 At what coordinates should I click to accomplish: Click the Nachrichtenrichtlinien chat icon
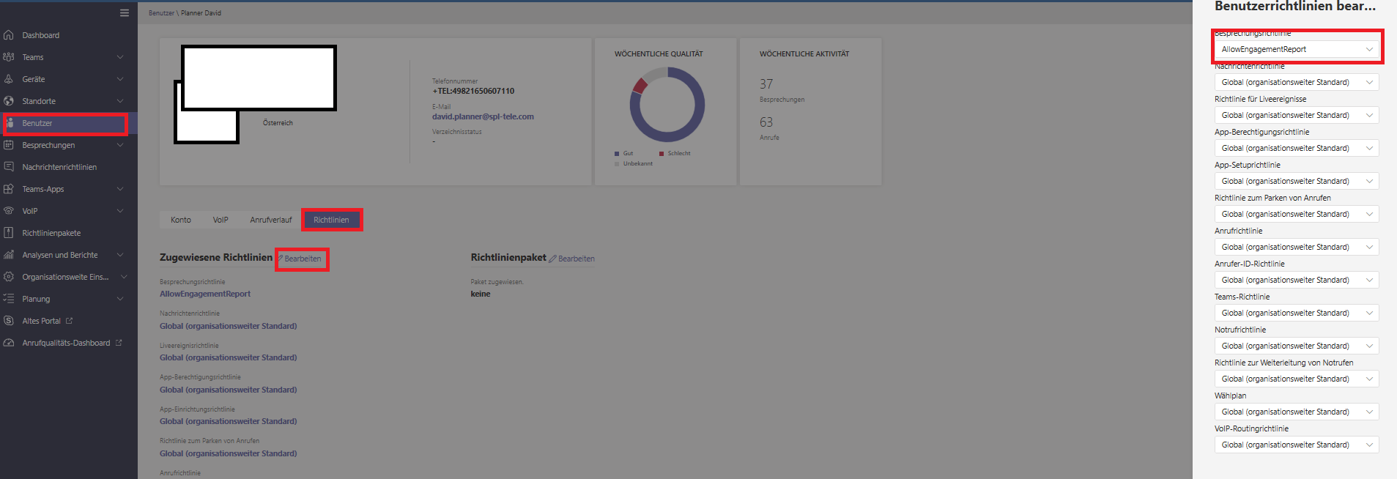(x=9, y=167)
